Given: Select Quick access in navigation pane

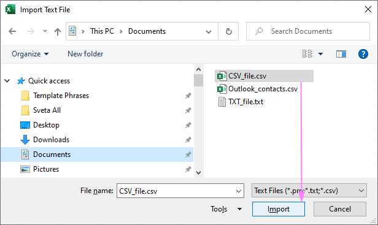Looking at the screenshot, I should click(49, 81).
